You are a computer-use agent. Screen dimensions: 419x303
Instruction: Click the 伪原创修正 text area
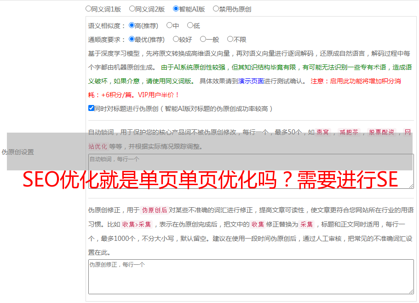click(251, 277)
